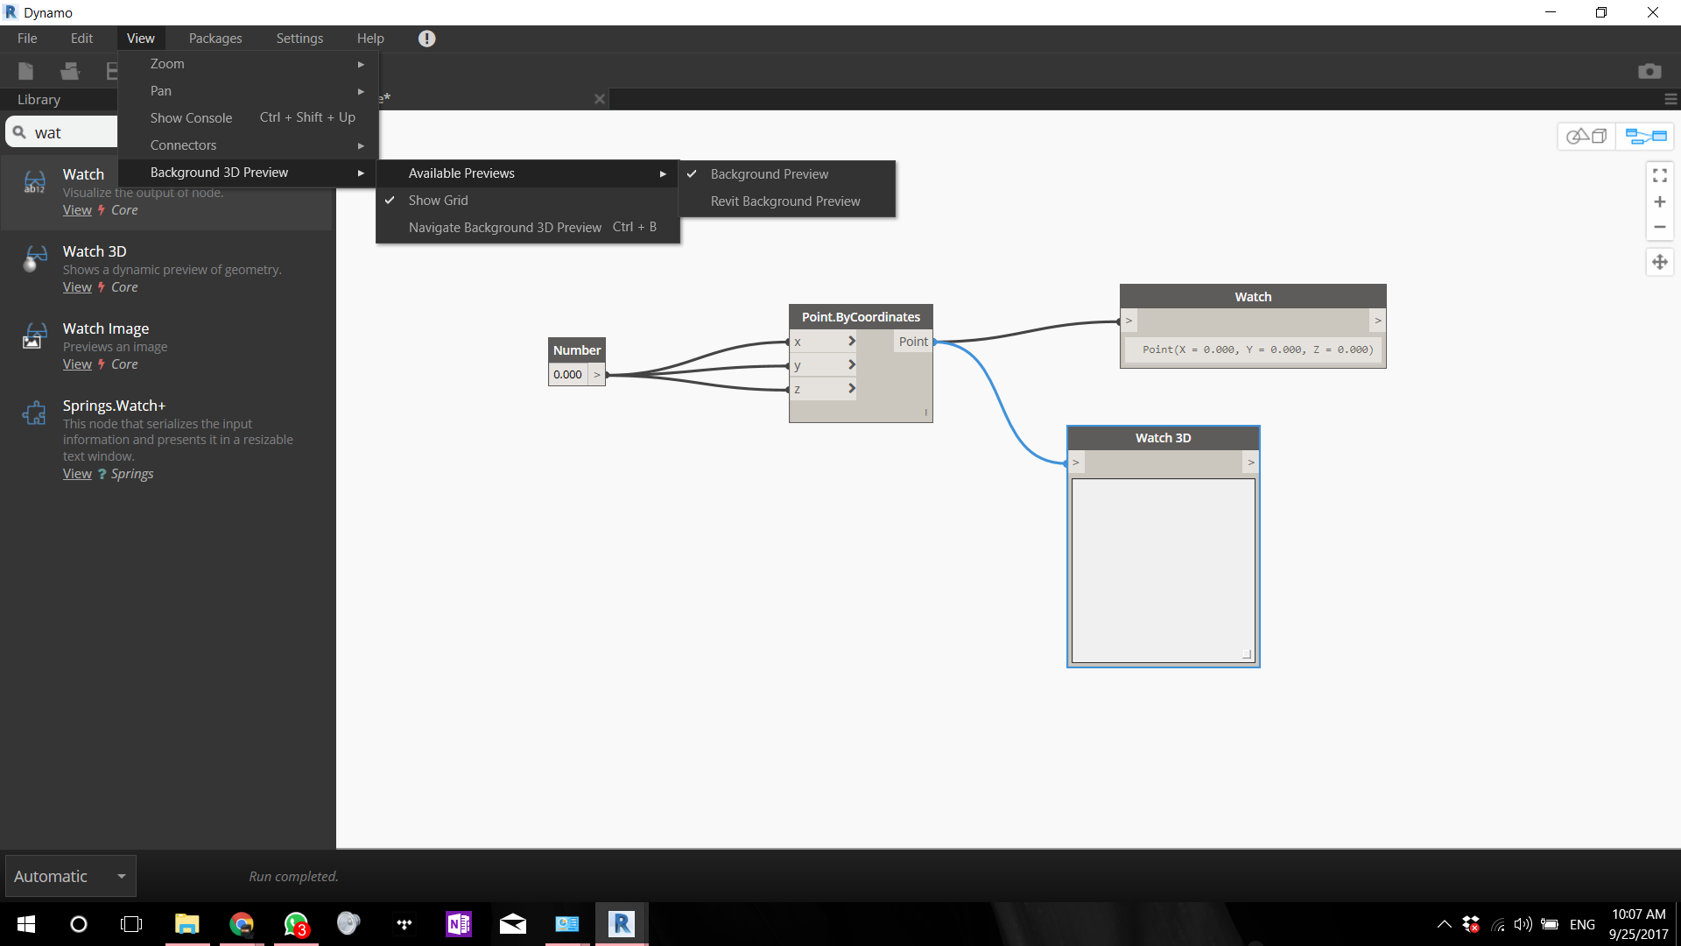The height and width of the screenshot is (946, 1681).
Task: Expand the Available Previews submenu
Action: (528, 173)
